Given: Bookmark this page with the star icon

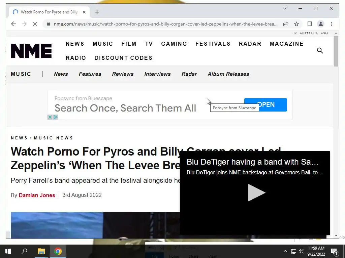Looking at the screenshot, I should click(296, 24).
